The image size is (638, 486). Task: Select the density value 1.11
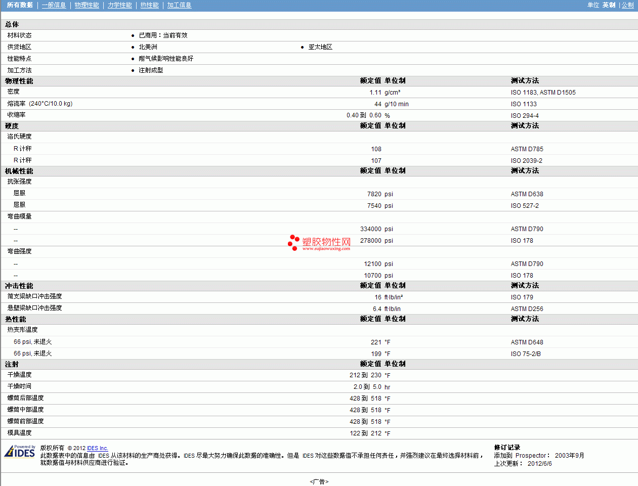(x=375, y=93)
